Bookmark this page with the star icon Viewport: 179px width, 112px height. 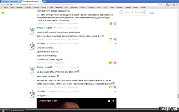pyautogui.click(x=163, y=4)
